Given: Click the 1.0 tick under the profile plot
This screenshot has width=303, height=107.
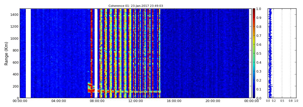Looking at the screenshot, I should pyautogui.click(x=296, y=101).
